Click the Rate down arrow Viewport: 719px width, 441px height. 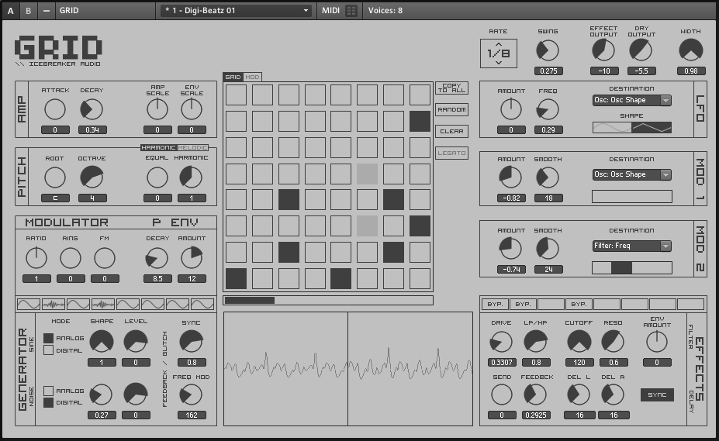point(499,63)
